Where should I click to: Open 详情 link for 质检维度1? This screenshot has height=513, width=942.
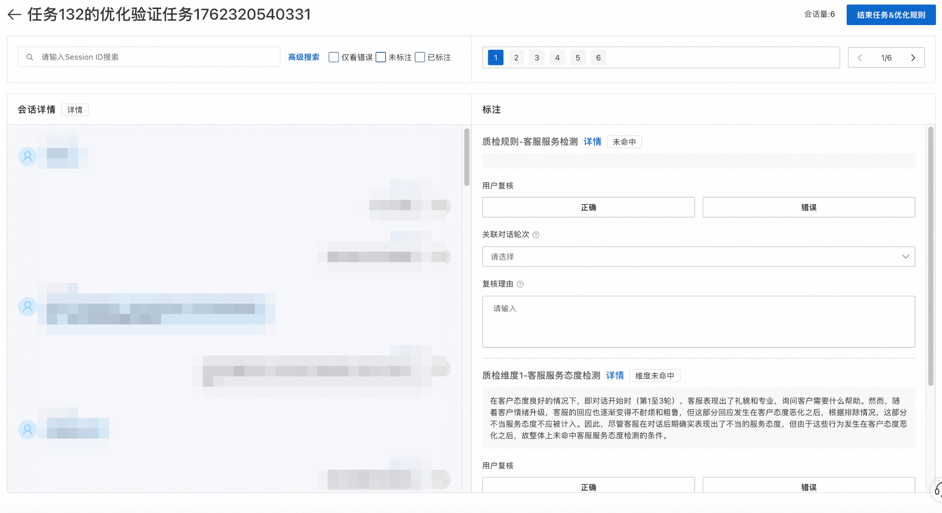(x=614, y=375)
